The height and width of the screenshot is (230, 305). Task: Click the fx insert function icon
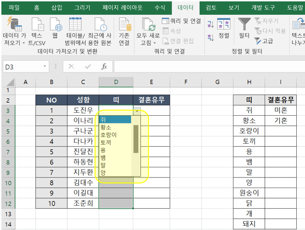click(104, 67)
